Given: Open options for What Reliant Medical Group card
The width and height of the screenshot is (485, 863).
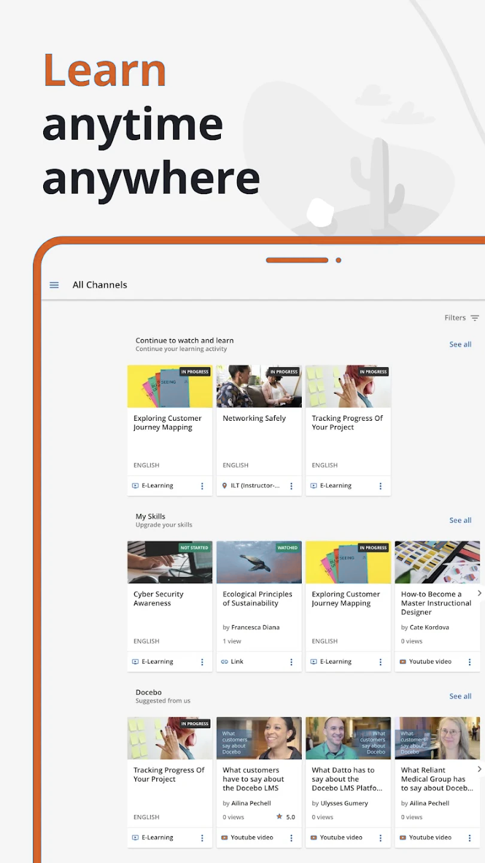Looking at the screenshot, I should (469, 838).
